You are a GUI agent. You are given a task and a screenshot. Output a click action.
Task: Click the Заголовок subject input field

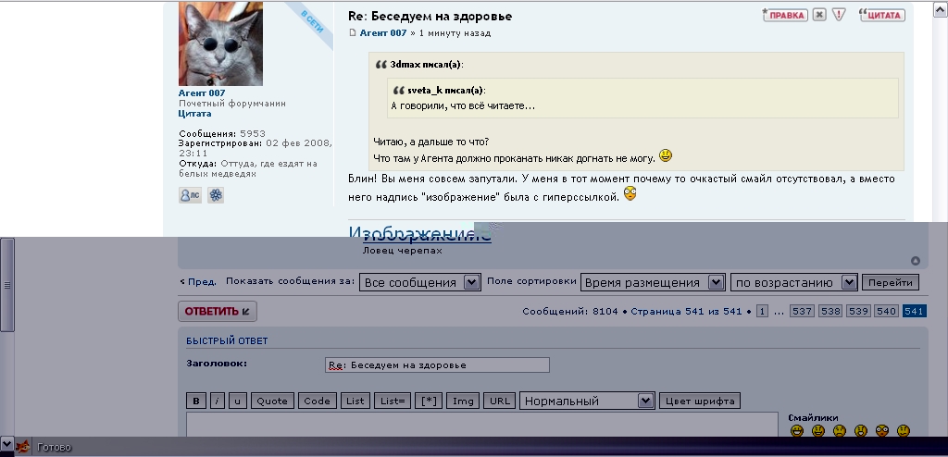(x=437, y=365)
